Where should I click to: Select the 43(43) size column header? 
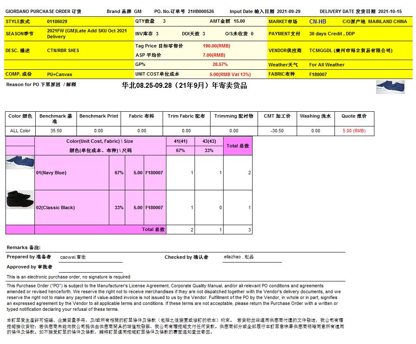209,141
